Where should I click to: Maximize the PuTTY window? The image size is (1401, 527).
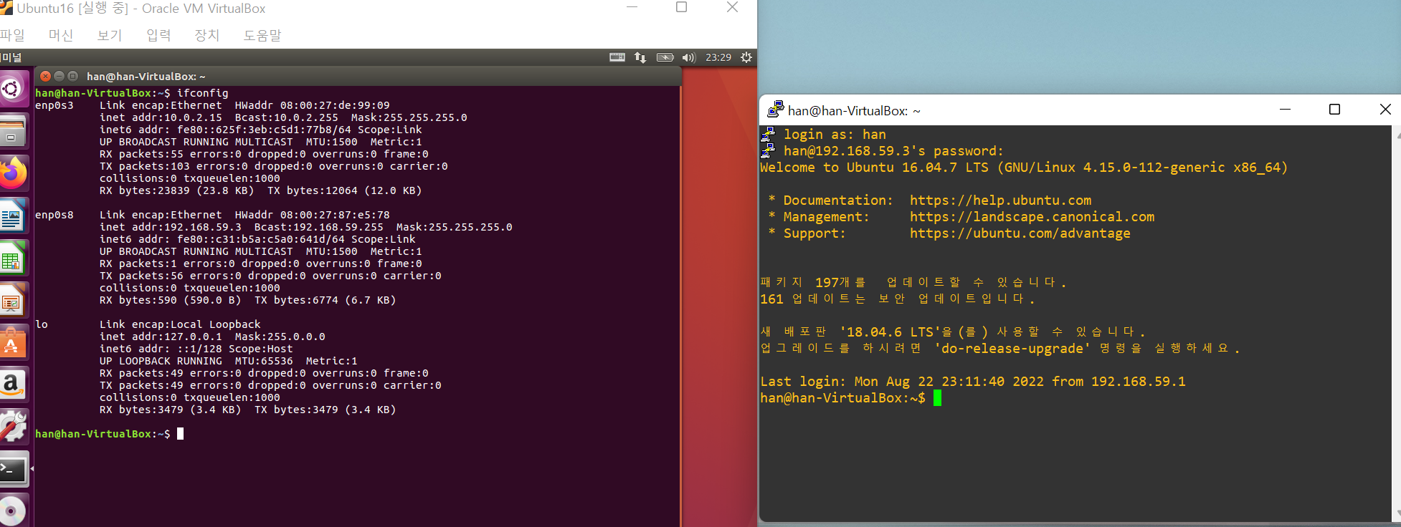pos(1334,110)
